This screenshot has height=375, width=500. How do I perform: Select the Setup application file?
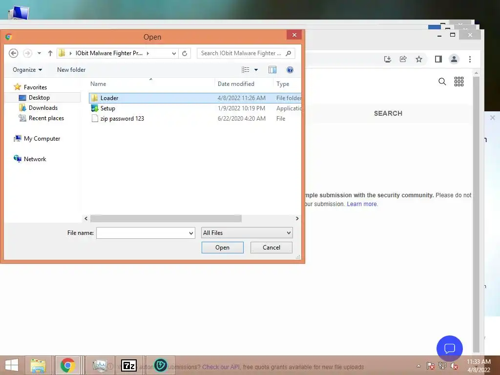195,108
